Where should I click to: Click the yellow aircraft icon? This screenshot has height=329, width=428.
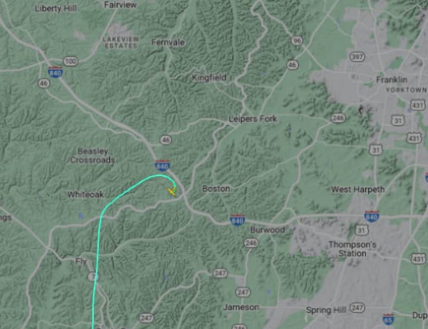point(172,191)
